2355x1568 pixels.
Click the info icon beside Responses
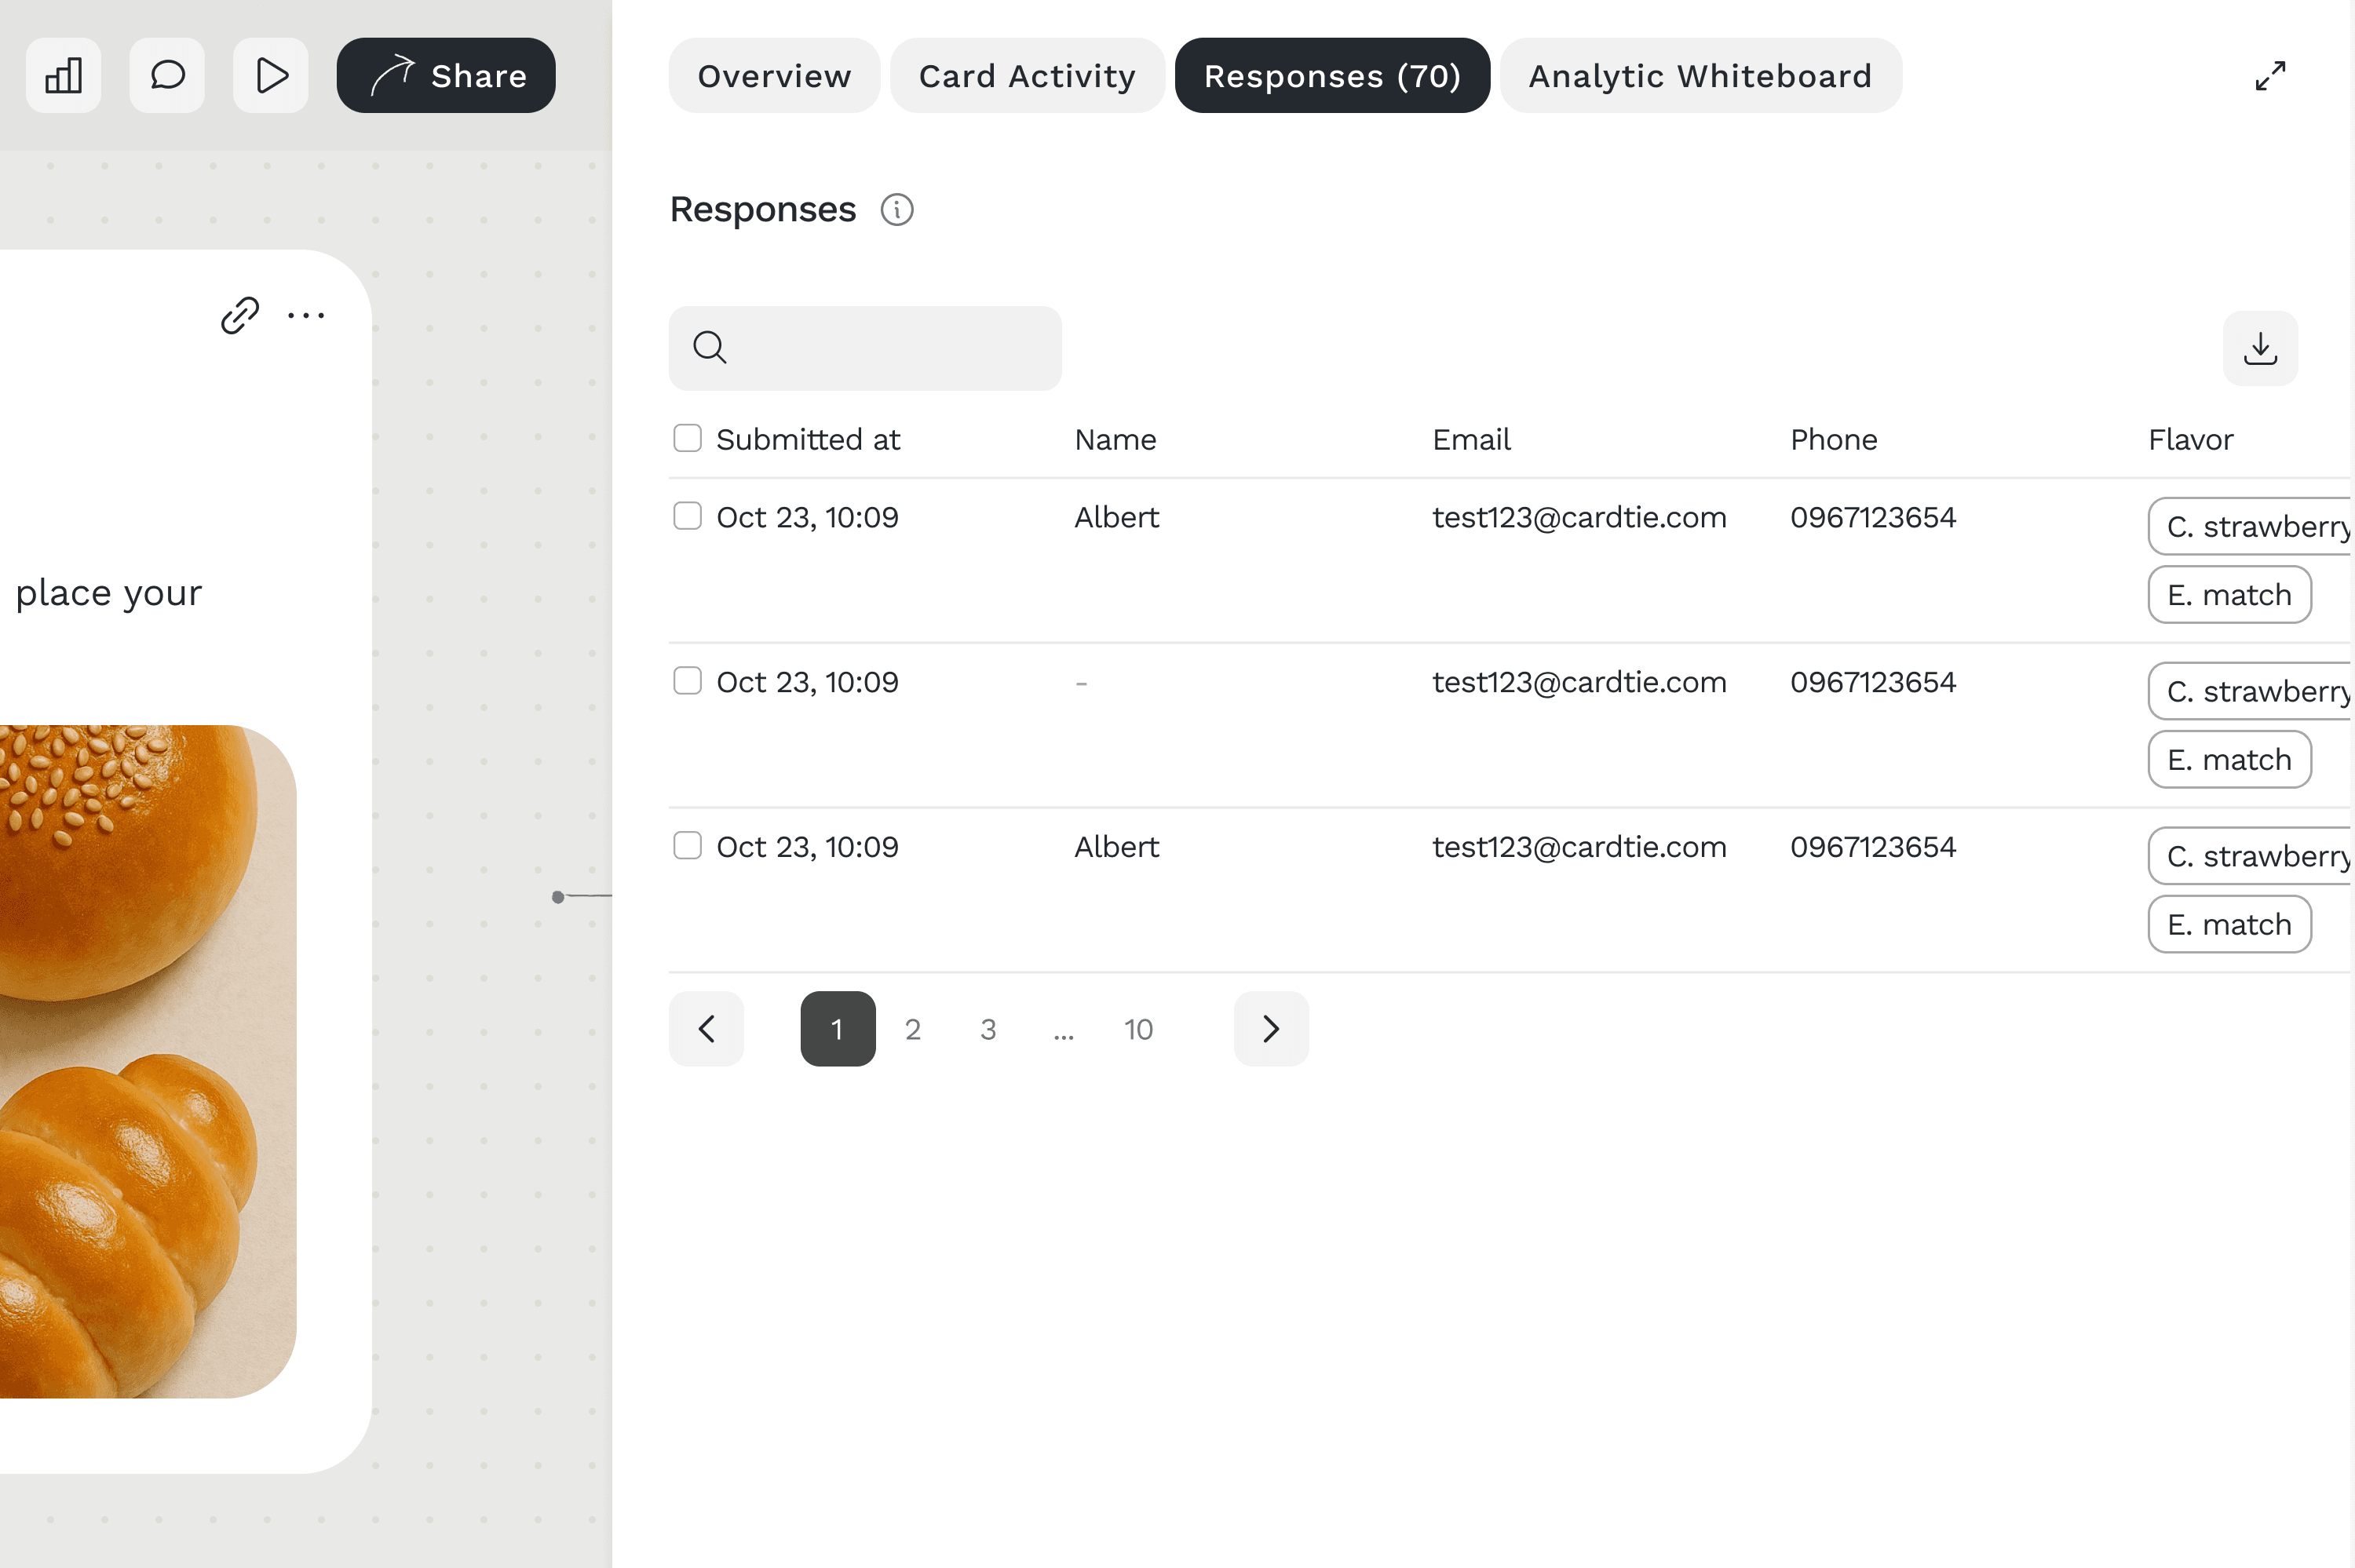(896, 210)
